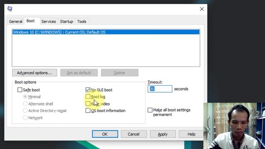Screen dimensions: 265x149
Task: Check the OS boot information box
Action: coord(88,111)
